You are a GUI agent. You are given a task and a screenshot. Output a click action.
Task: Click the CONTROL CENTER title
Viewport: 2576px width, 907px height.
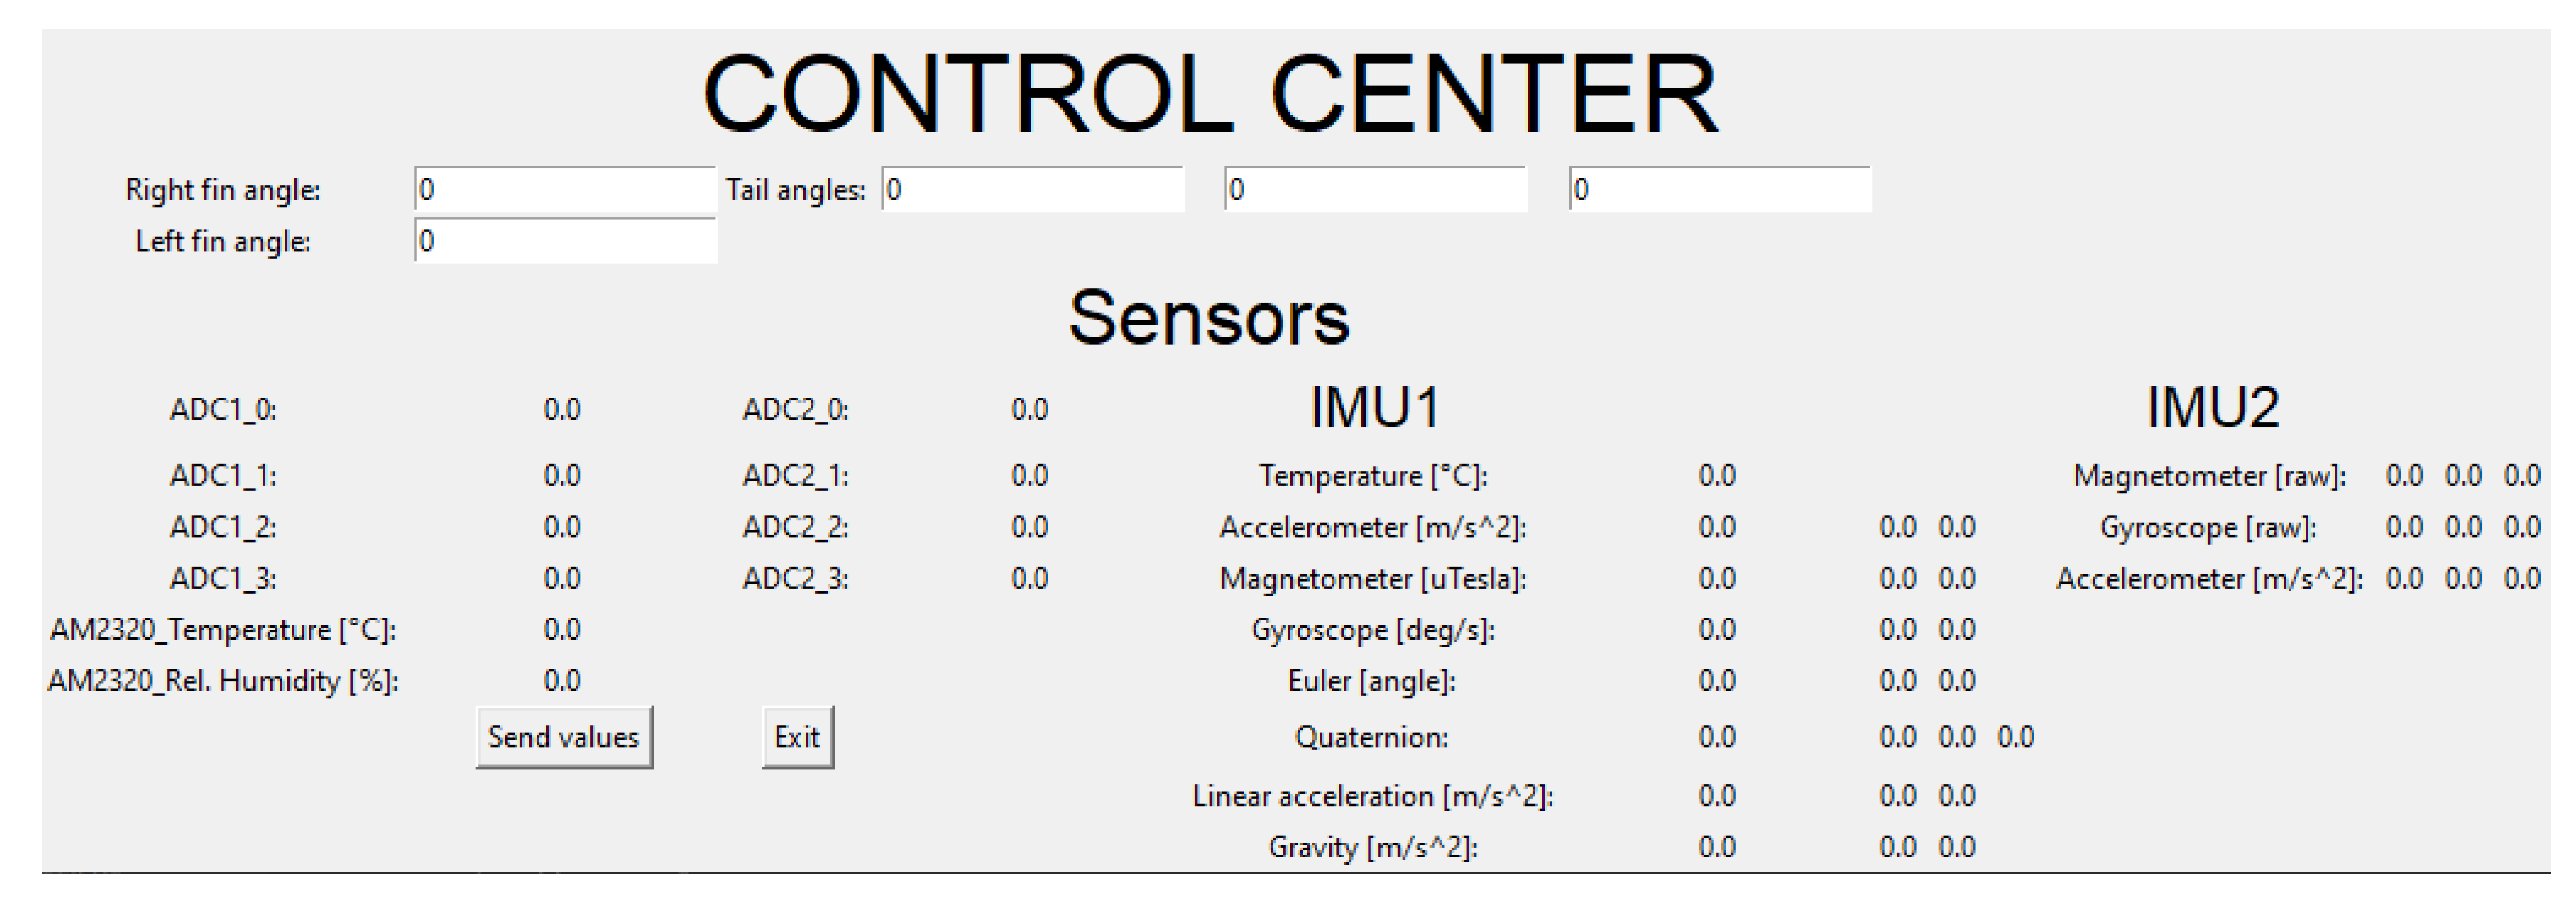tap(1210, 95)
